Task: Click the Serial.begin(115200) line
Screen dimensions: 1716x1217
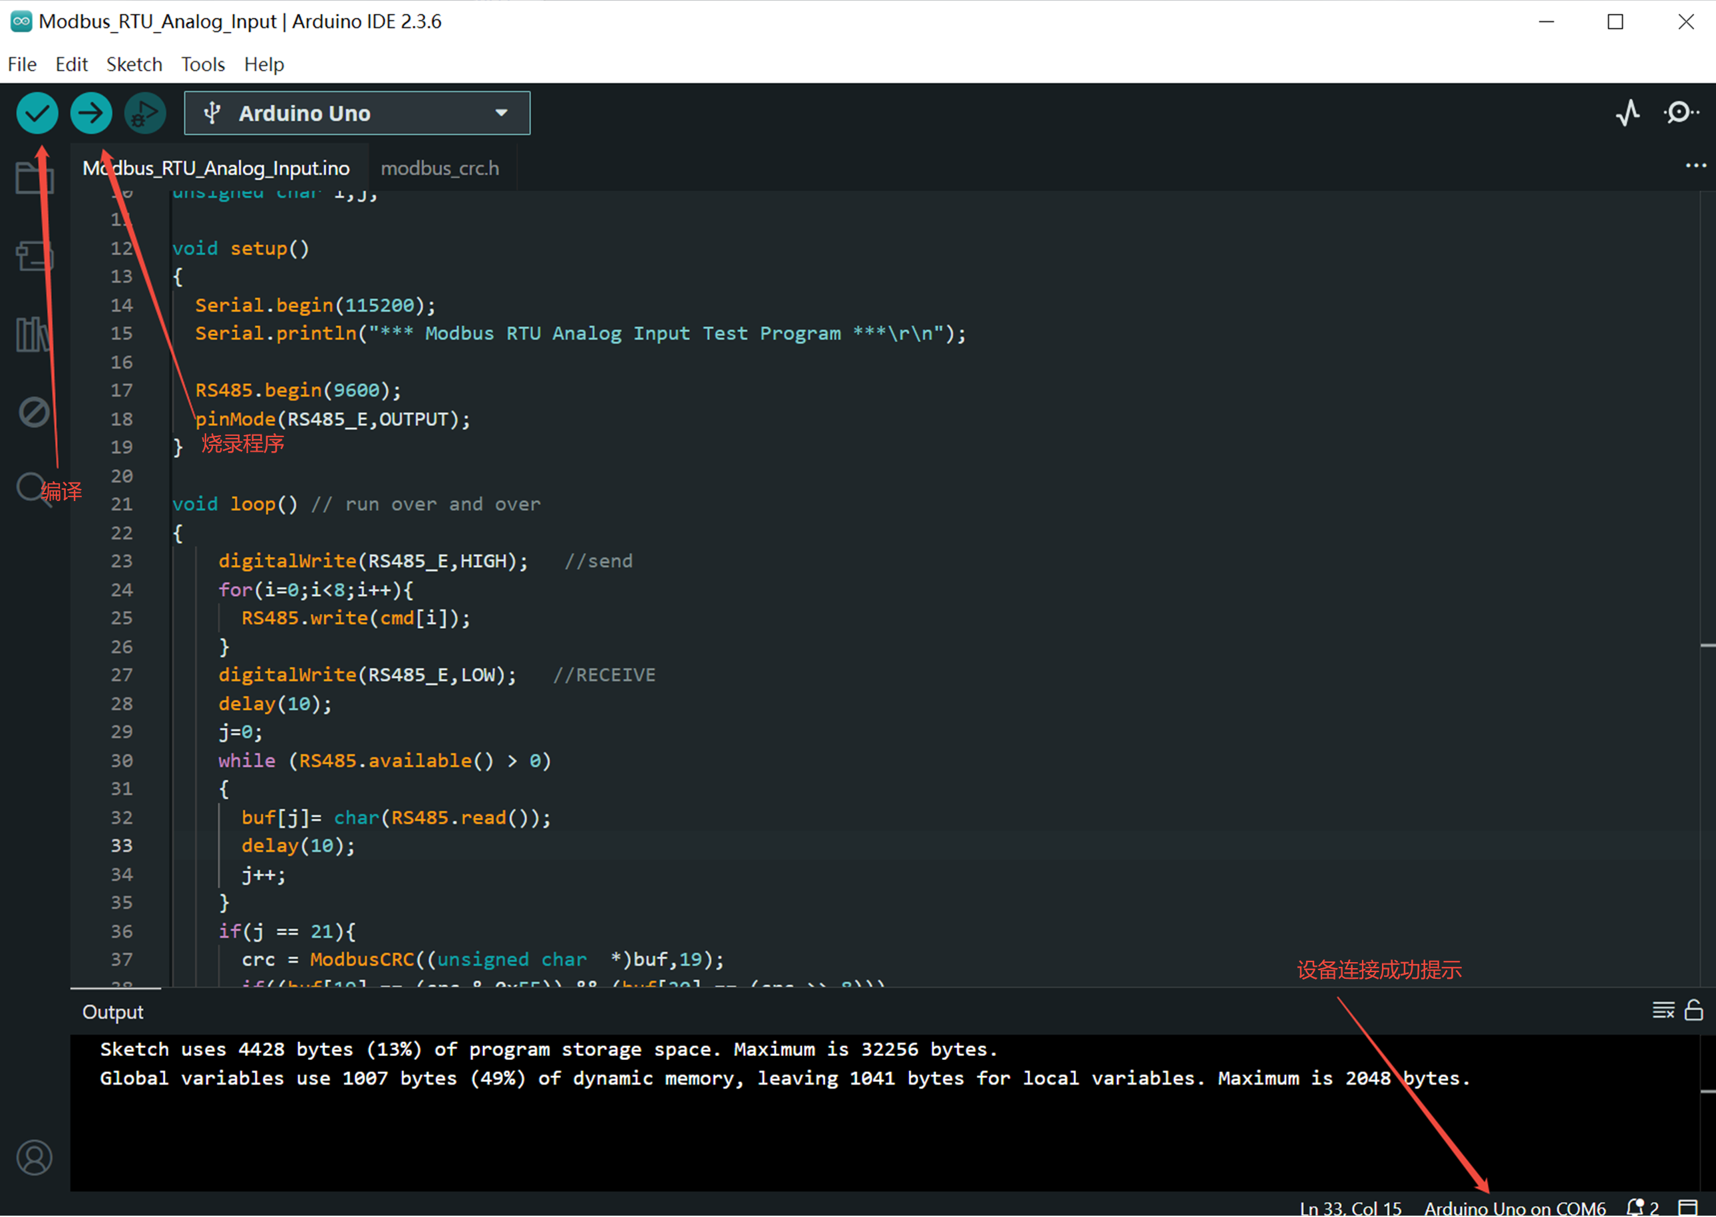Action: 315,305
